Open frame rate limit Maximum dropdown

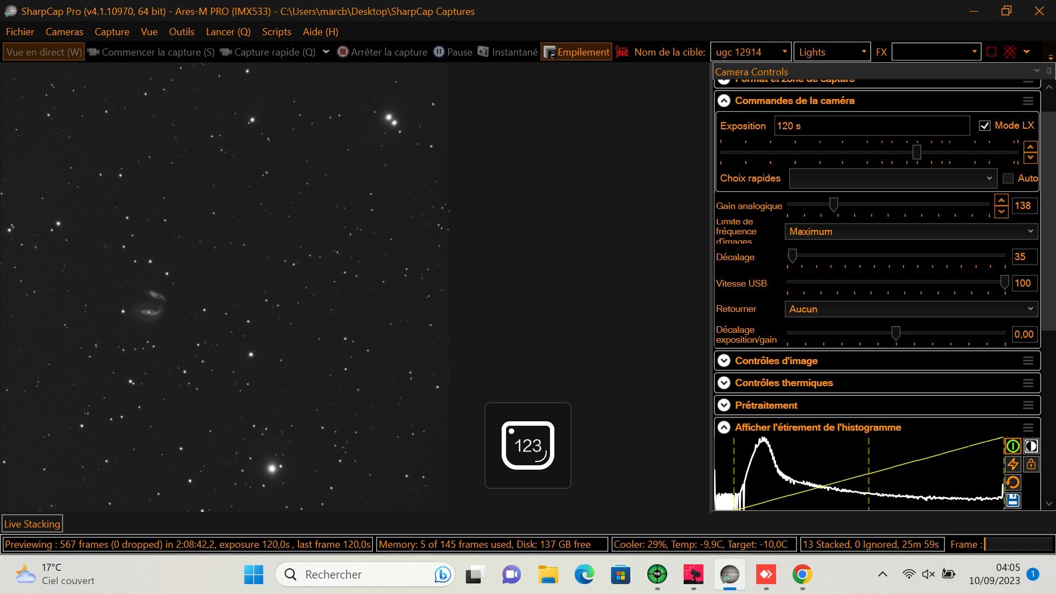click(x=911, y=232)
